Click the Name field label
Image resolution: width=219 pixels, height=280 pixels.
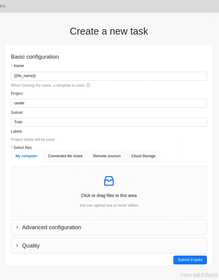pos(19,66)
